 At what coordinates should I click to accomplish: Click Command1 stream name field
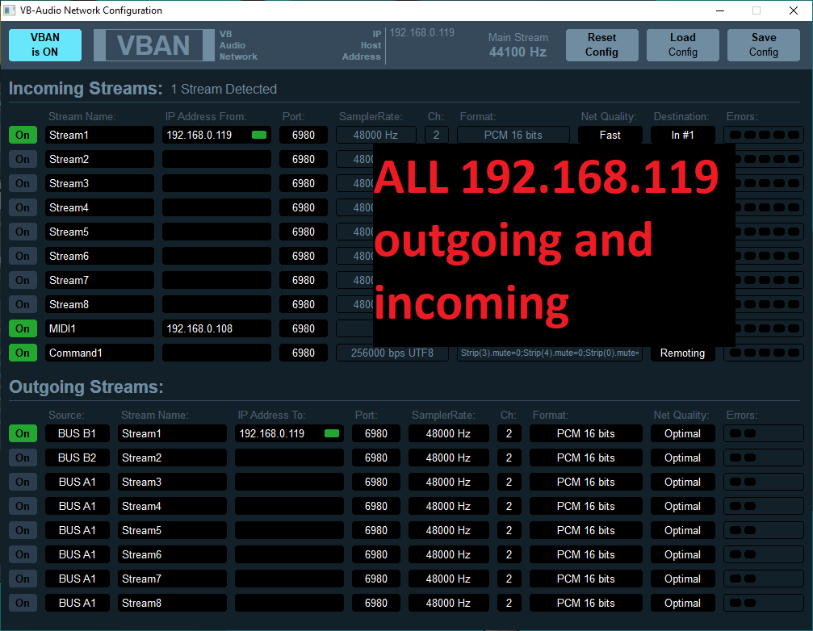point(99,353)
